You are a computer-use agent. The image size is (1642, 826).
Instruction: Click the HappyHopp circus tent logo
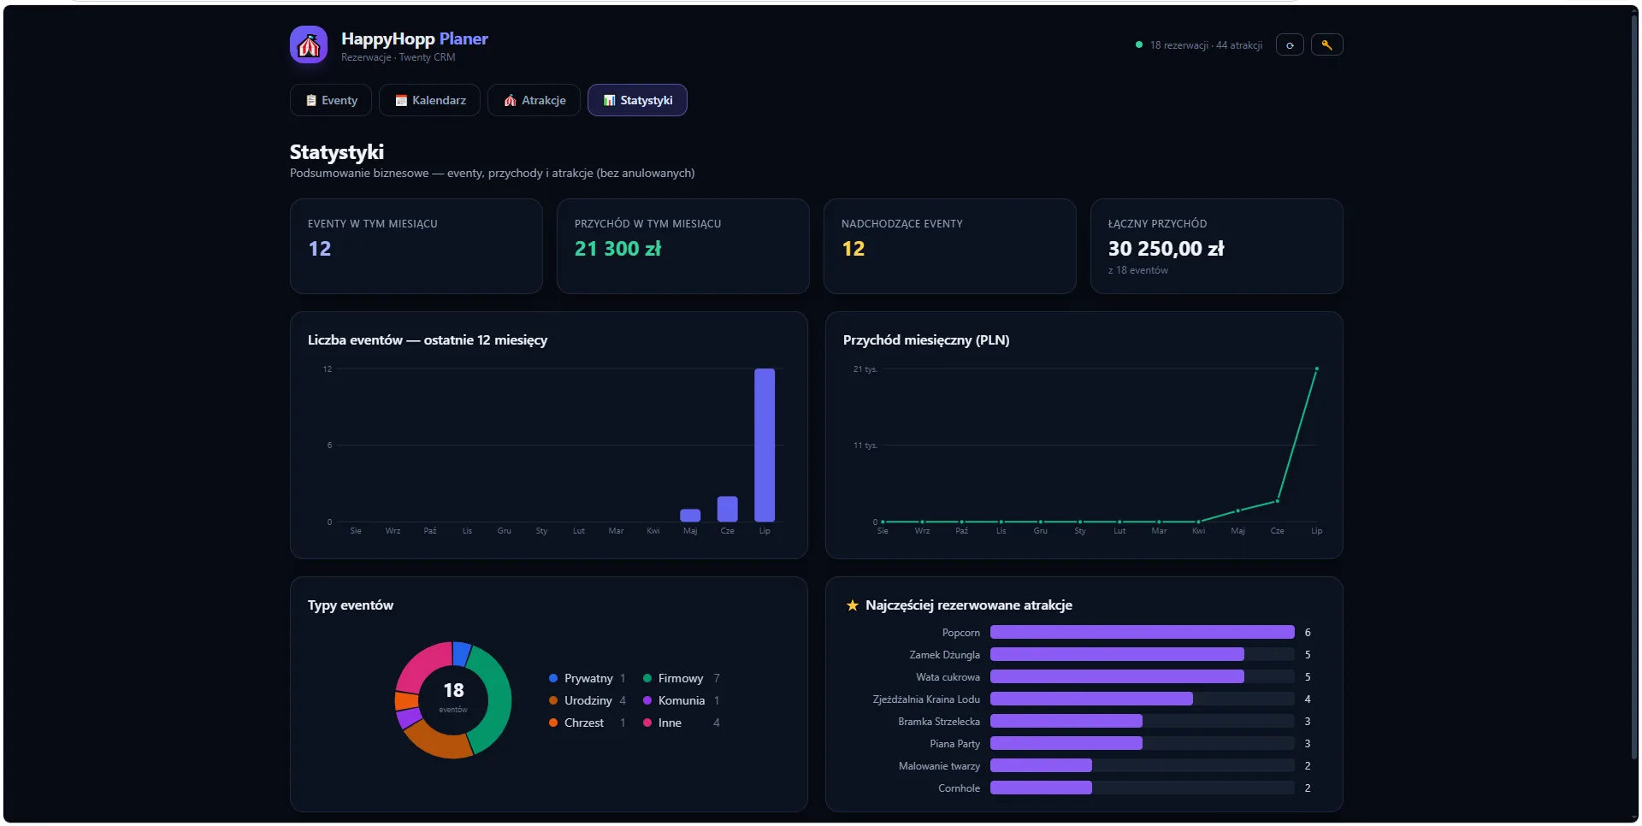click(309, 44)
